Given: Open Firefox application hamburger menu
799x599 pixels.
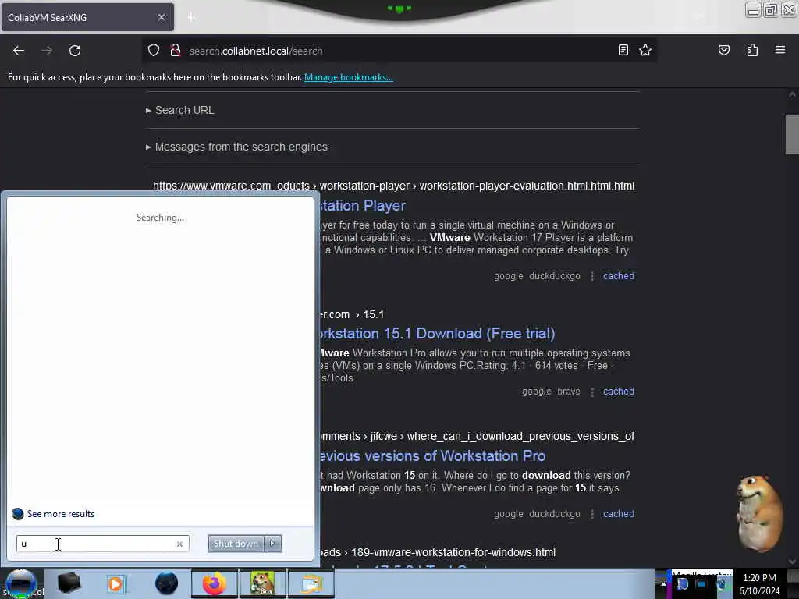Looking at the screenshot, I should [x=779, y=51].
